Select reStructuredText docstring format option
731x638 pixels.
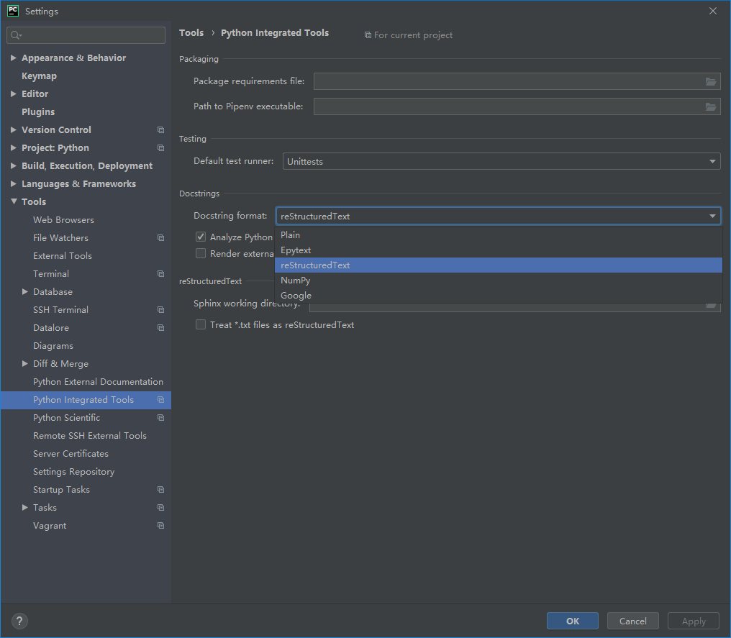click(499, 265)
